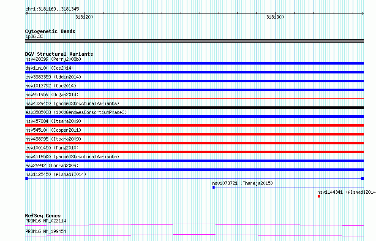Click the red start square of nsv1144341
The image size is (376, 241).
(319, 196)
